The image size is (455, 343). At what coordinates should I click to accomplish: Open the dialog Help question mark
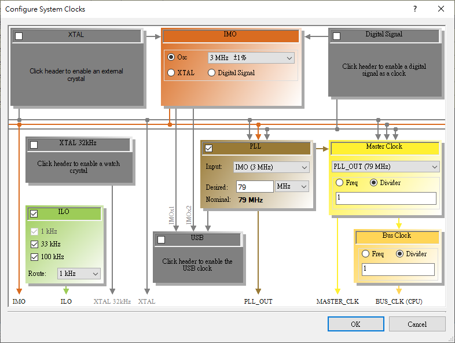[x=415, y=9]
